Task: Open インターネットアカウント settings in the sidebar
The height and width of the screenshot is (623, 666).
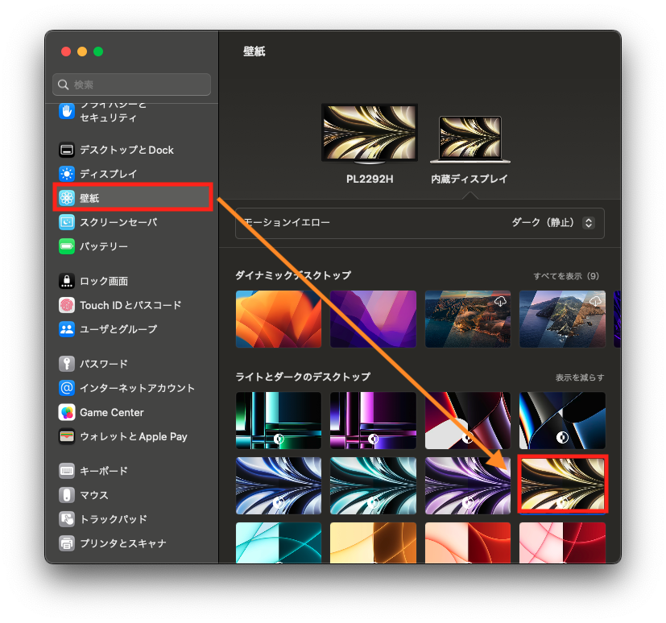Action: [126, 388]
